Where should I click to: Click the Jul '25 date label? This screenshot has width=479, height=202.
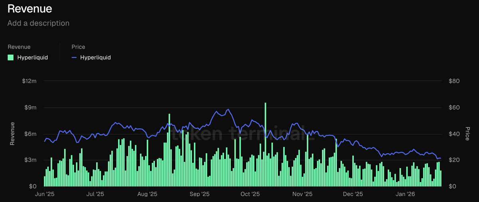coord(95,194)
